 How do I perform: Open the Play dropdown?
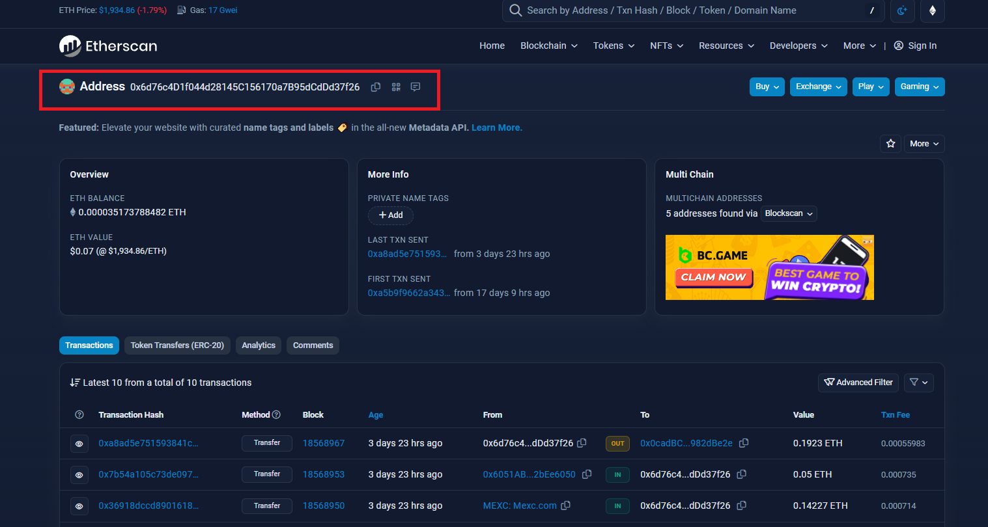point(871,87)
